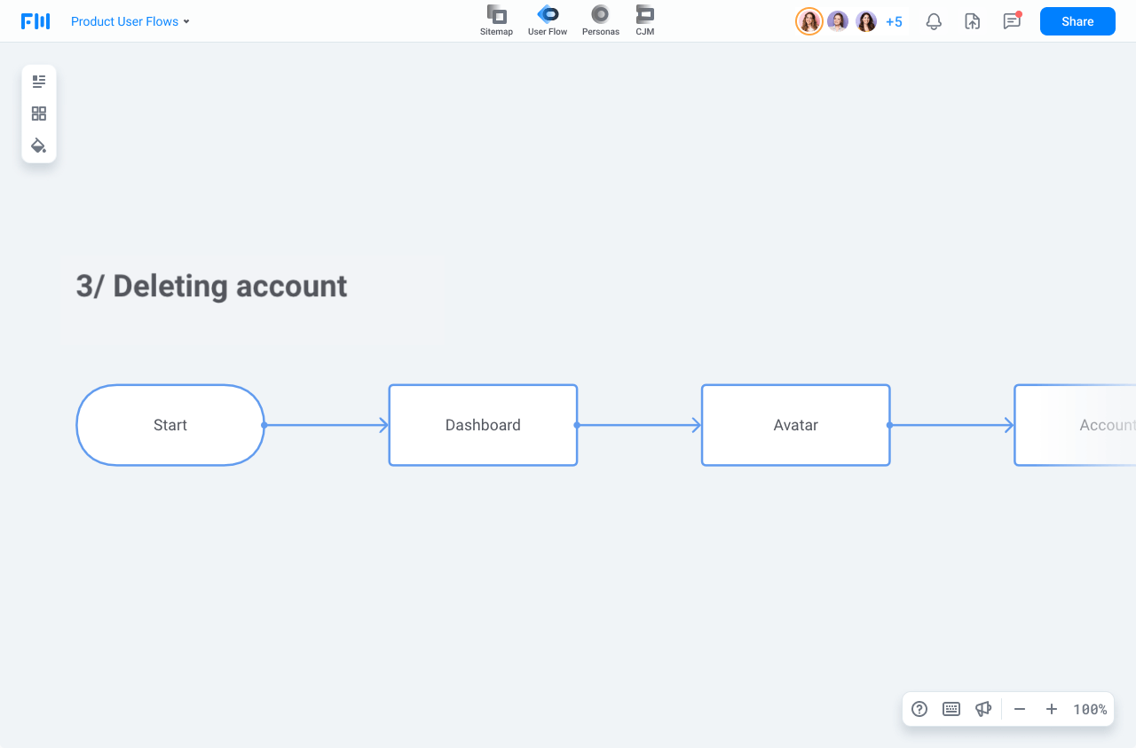Click the arrow from Avatar to Account
1136x748 pixels.
pyautogui.click(x=951, y=425)
